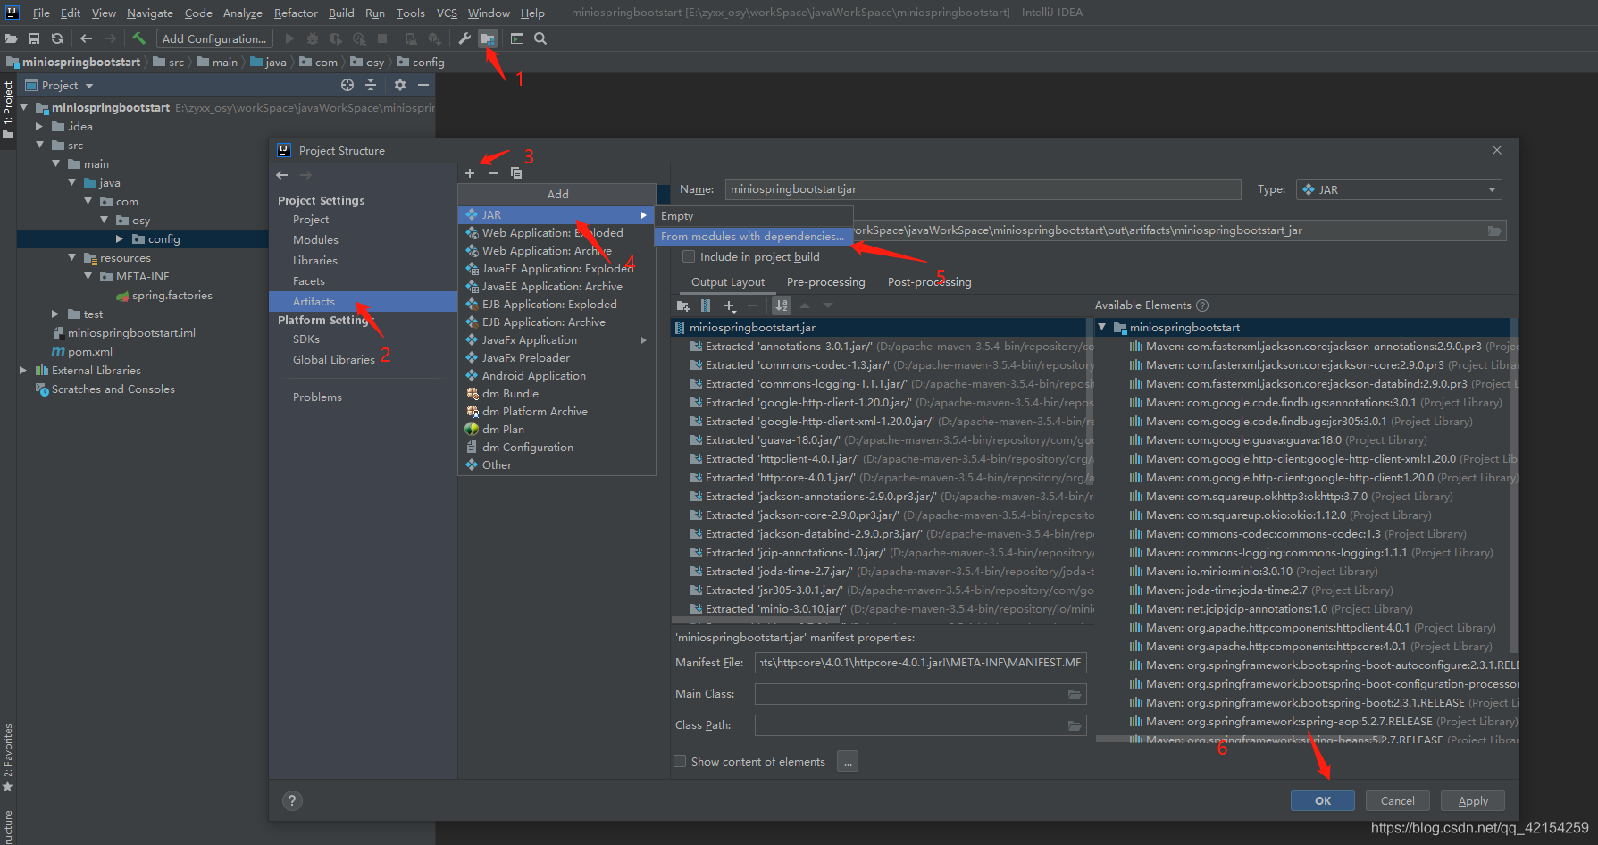
Task: Click Create Archive icon in Output Layout
Action: [706, 305]
